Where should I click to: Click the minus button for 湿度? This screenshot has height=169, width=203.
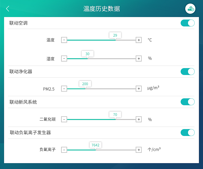pos(64,58)
